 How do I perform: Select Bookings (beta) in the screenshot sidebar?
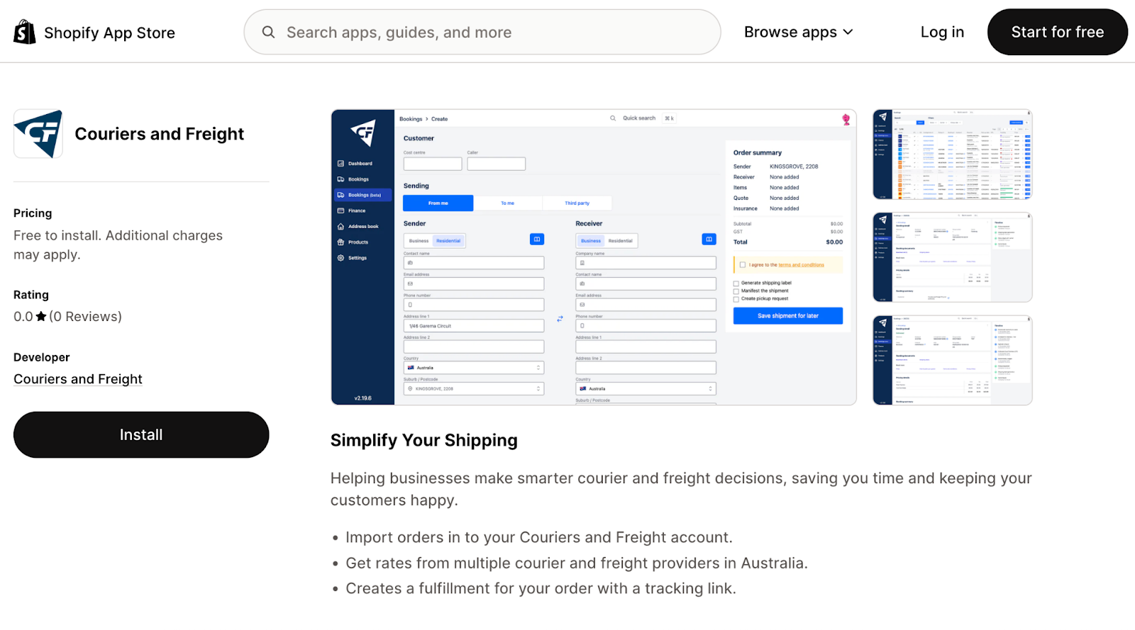(x=363, y=195)
